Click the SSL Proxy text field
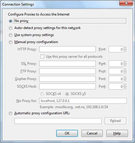Image resolution: width=135 pixels, height=143 pixels. 67,64
